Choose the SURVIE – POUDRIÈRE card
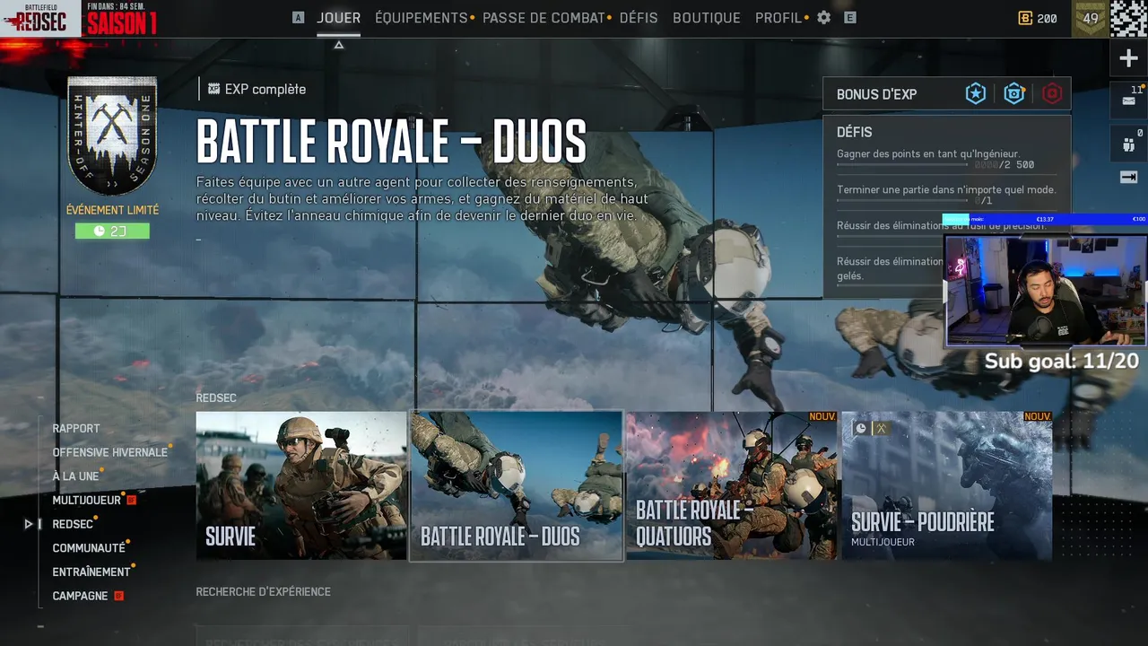Screen dimensions: 1148x646 click(947, 485)
